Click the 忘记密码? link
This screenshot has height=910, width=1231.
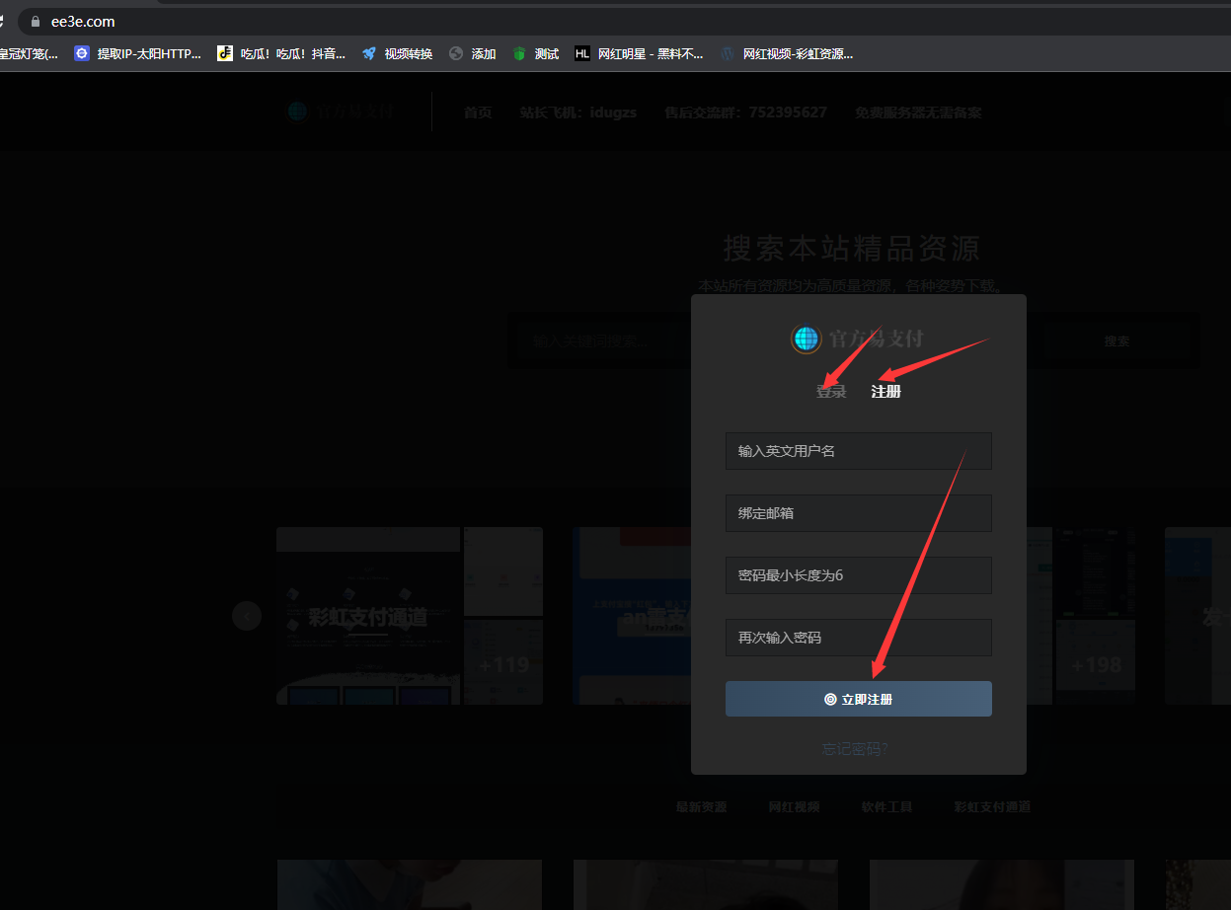[x=856, y=749]
